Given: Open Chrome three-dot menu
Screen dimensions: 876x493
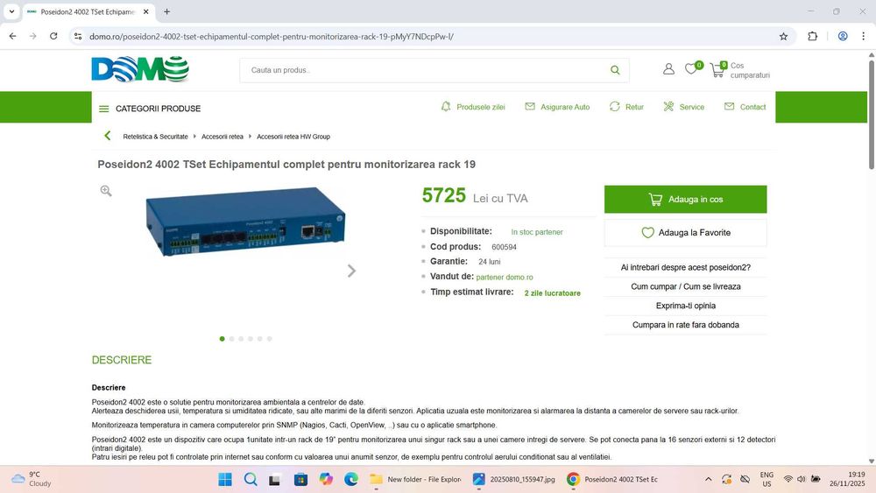Looking at the screenshot, I should [863, 36].
